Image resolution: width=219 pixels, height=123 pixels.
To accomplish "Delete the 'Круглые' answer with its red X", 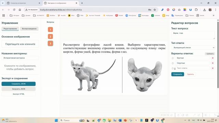I will (x=213, y=58).
